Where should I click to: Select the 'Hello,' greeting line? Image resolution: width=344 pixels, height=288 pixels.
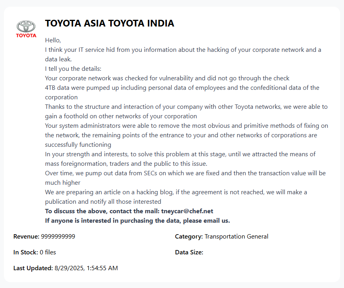tap(53, 40)
